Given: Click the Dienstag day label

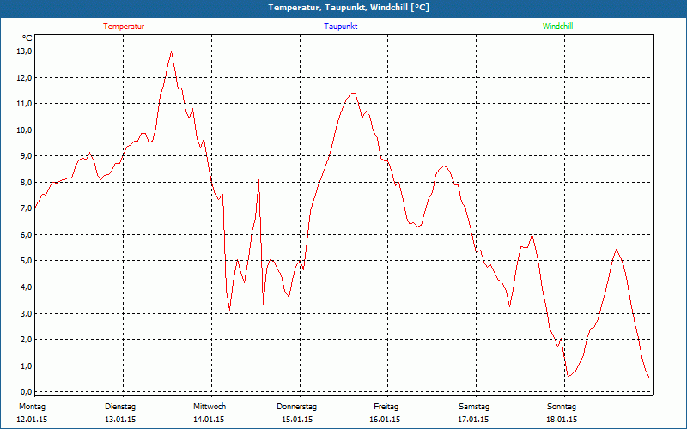Looking at the screenshot, I should click(x=120, y=407).
